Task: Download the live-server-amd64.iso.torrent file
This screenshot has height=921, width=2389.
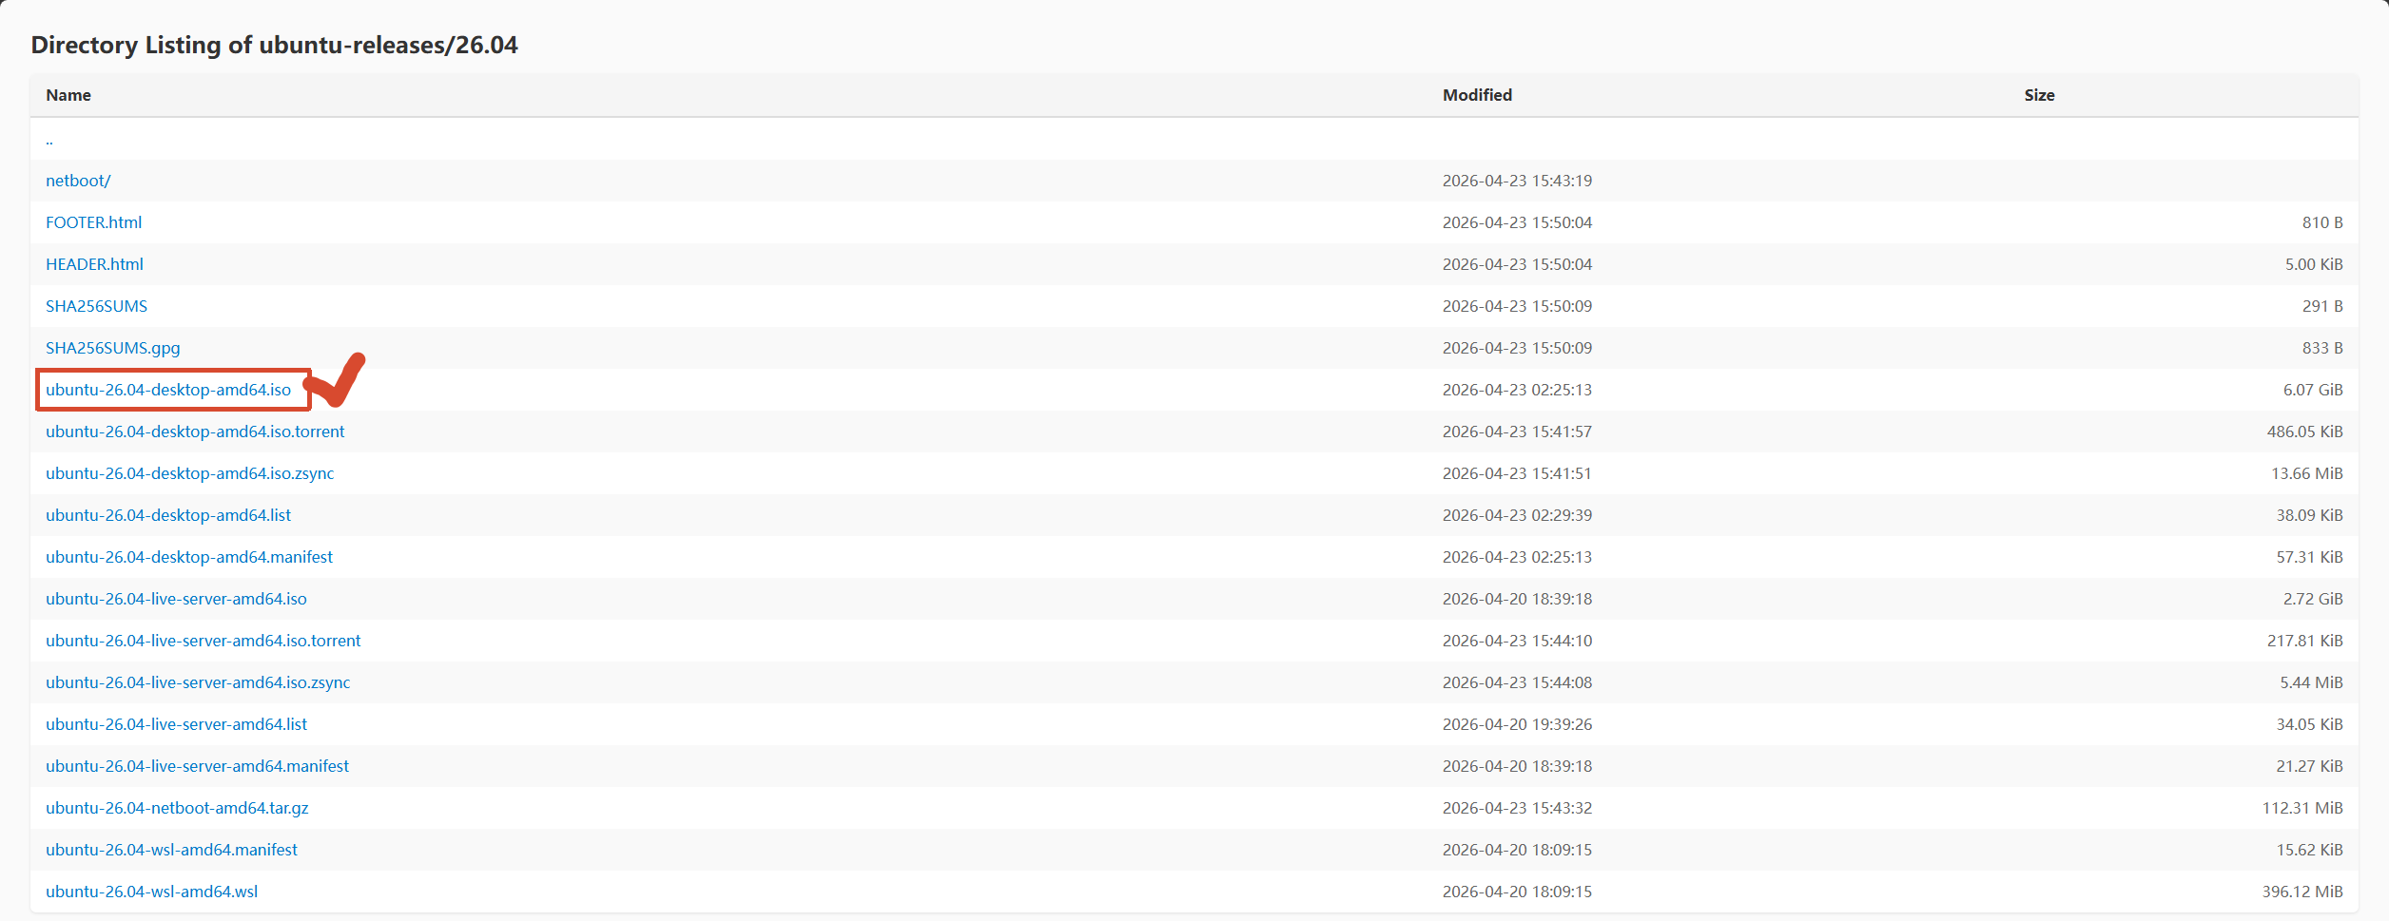Action: (x=203, y=641)
